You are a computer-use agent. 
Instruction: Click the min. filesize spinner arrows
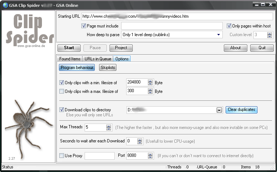[x=150, y=82]
